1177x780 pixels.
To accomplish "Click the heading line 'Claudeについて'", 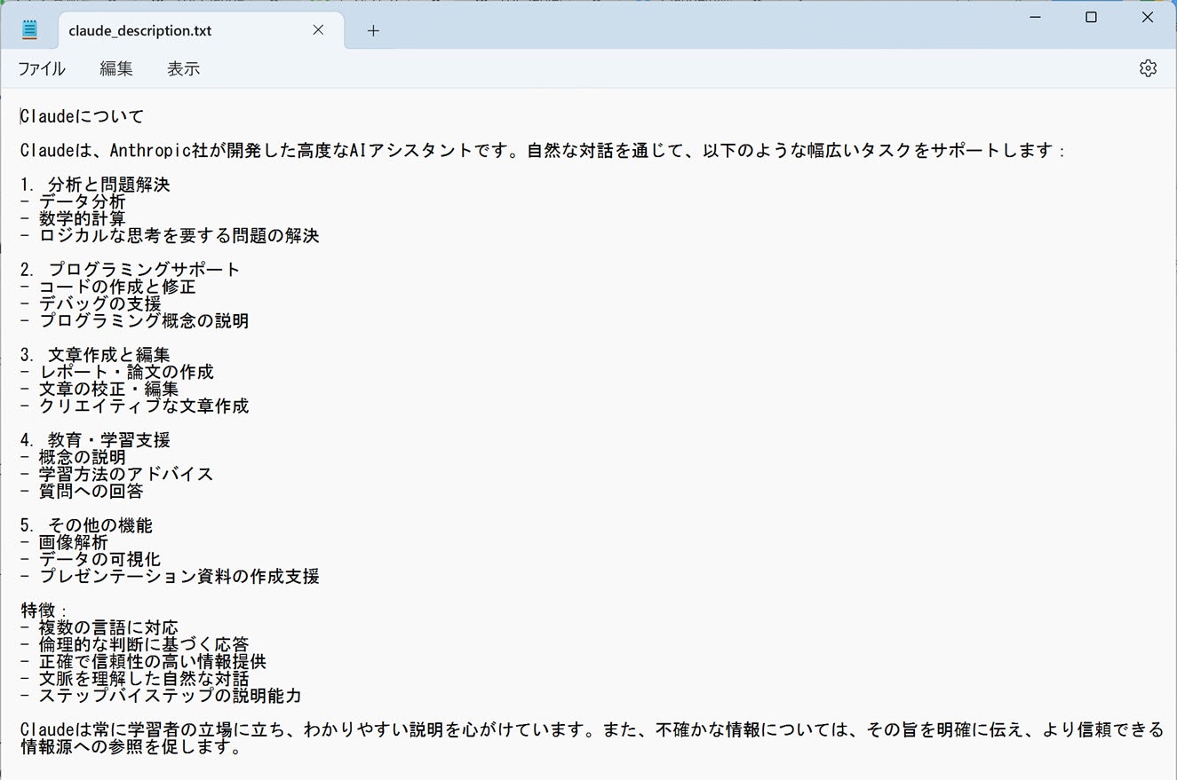I will (x=82, y=116).
